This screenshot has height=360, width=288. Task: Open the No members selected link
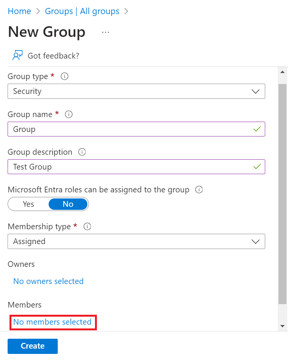pyautogui.click(x=52, y=322)
